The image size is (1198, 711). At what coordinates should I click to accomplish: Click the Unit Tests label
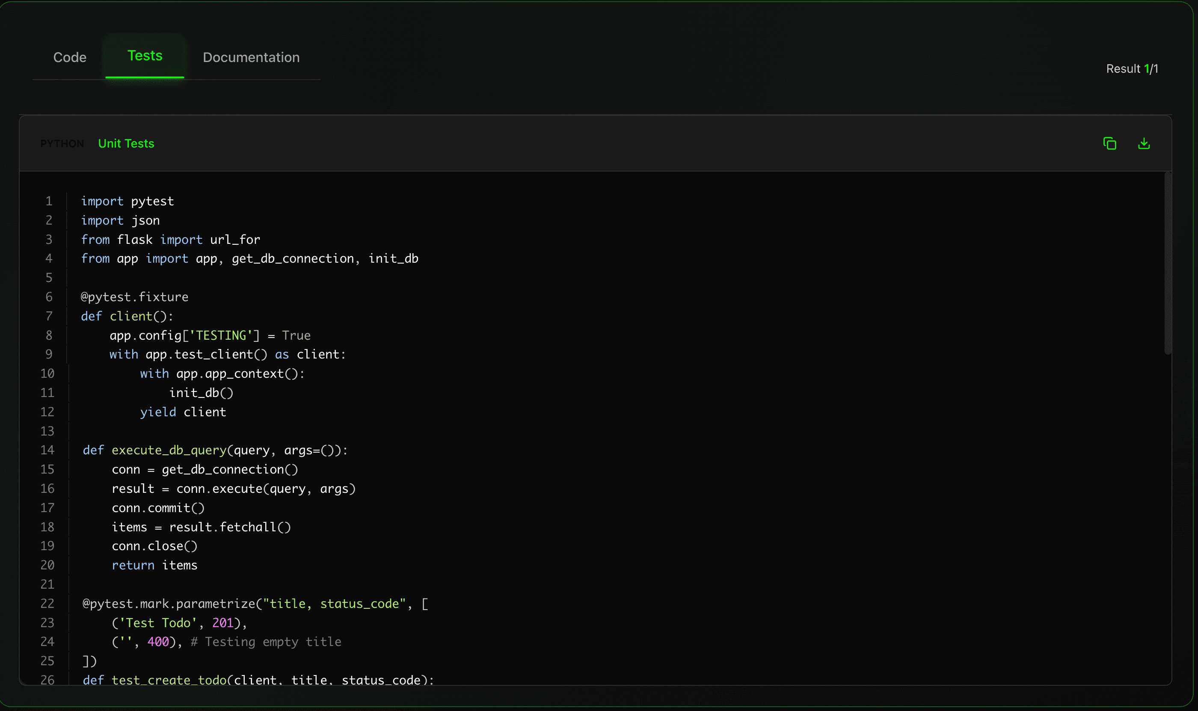coord(126,143)
